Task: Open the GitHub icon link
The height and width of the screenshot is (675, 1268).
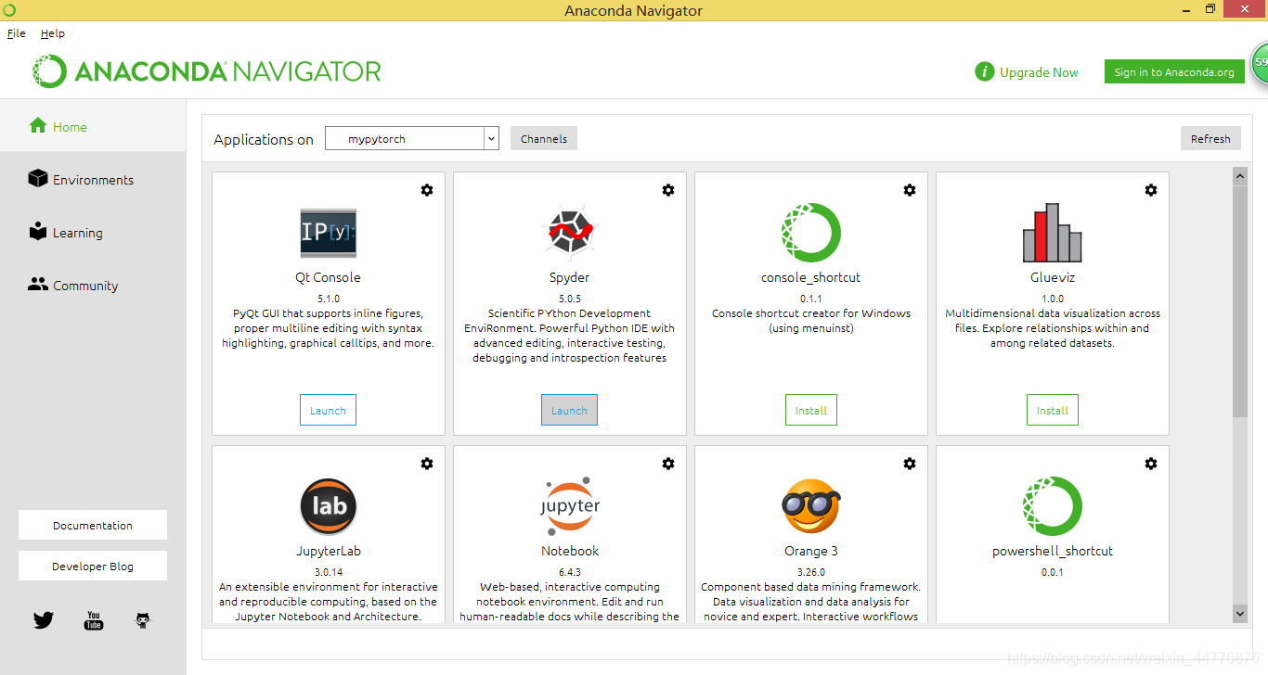Action: 142,620
